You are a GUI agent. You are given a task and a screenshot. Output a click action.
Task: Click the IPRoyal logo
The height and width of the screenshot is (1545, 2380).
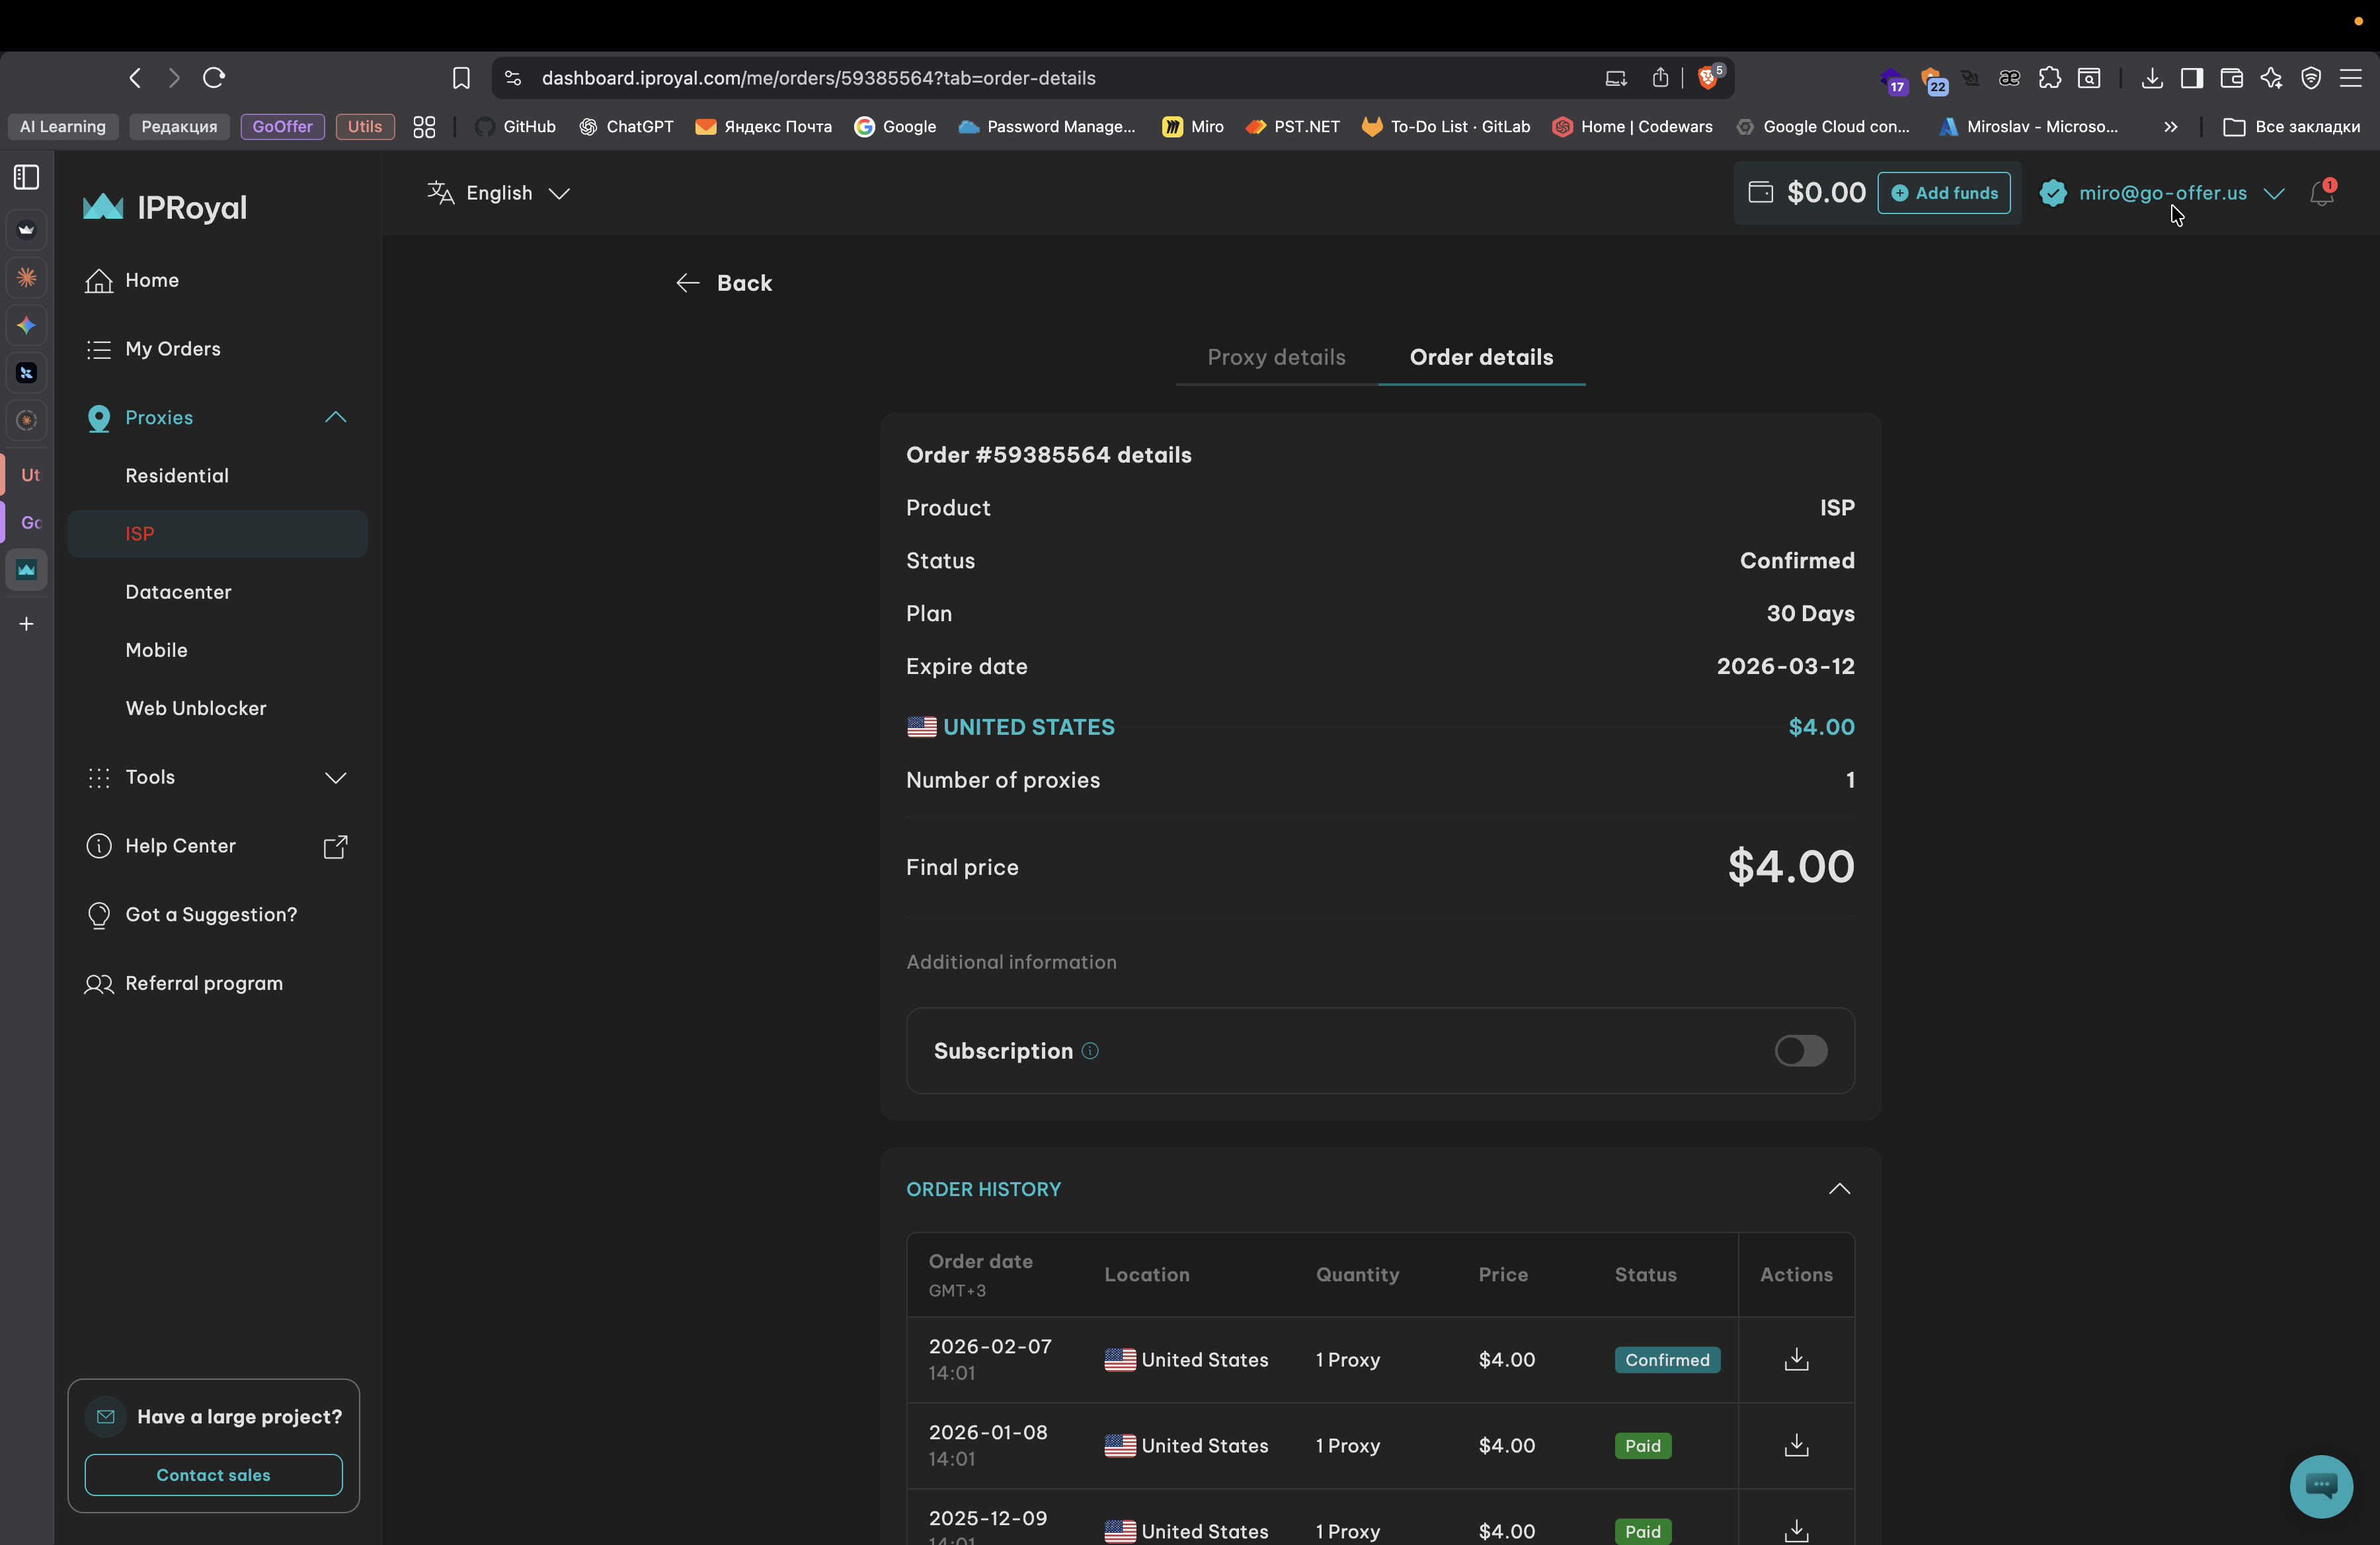tap(165, 207)
